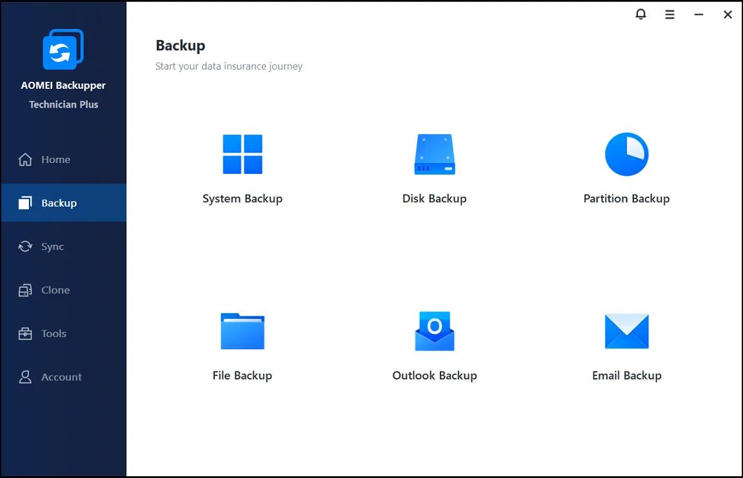Click the "System Backup" text label
Screen dimensions: 743x478
(x=243, y=198)
